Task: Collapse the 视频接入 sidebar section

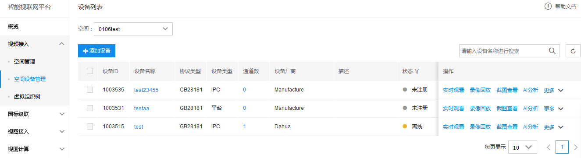Action: (61, 44)
